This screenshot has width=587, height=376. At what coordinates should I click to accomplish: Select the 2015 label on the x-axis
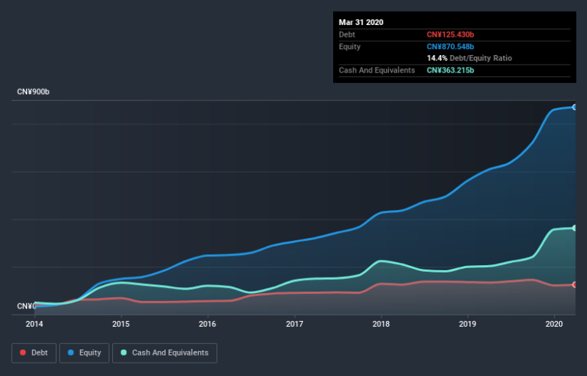[121, 324]
